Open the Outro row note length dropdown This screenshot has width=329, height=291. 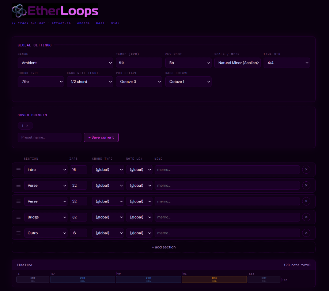pyautogui.click(x=139, y=233)
